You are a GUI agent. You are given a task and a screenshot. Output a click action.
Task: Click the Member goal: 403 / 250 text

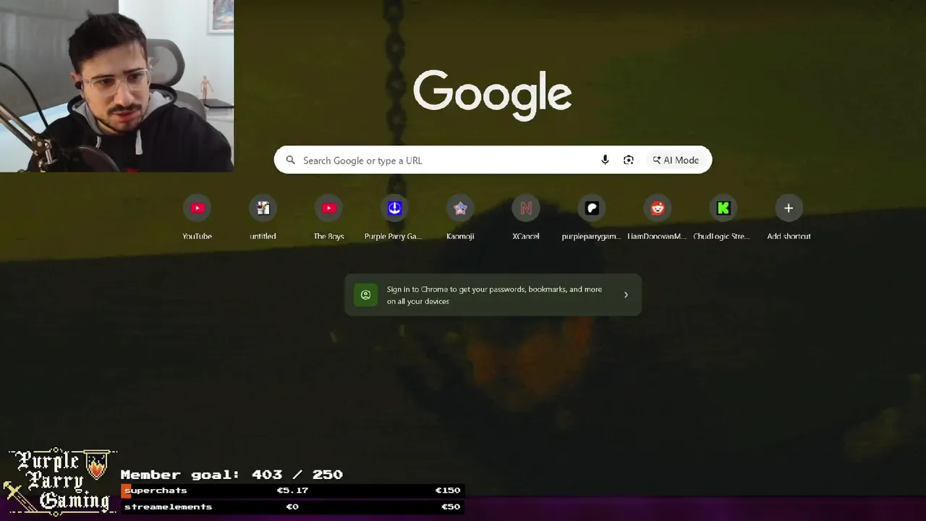pos(231,475)
